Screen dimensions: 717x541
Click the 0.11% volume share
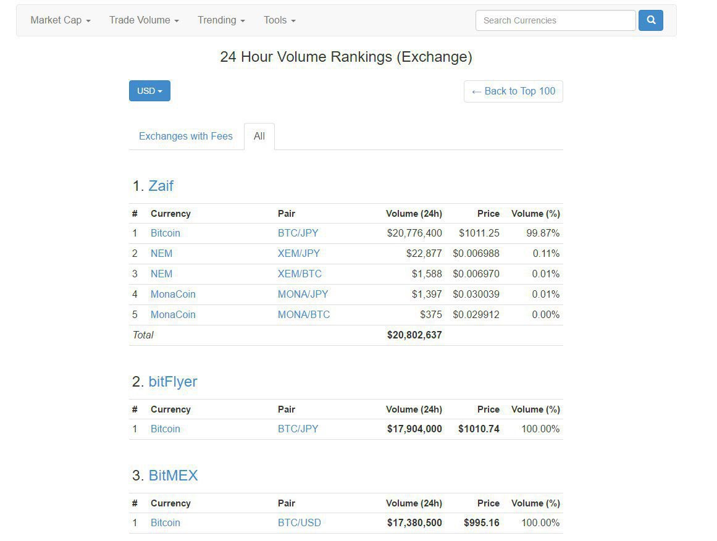click(x=546, y=253)
